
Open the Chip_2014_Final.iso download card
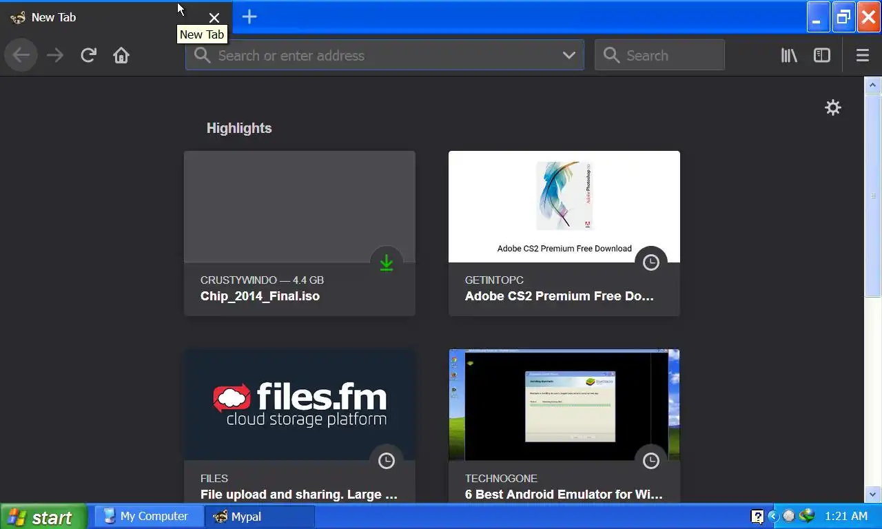tap(300, 234)
